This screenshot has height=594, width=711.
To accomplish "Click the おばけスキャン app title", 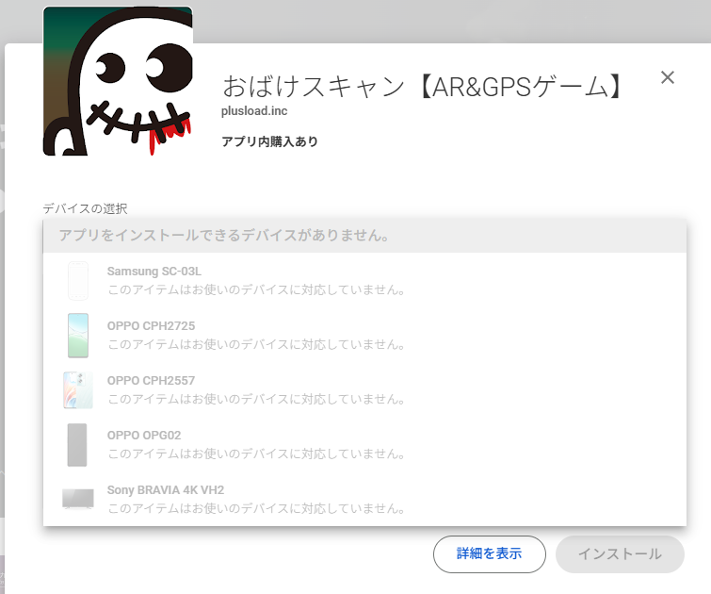I will (x=424, y=87).
